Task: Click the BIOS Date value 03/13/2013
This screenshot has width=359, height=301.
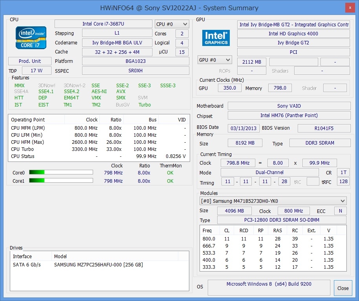Action: pos(244,128)
